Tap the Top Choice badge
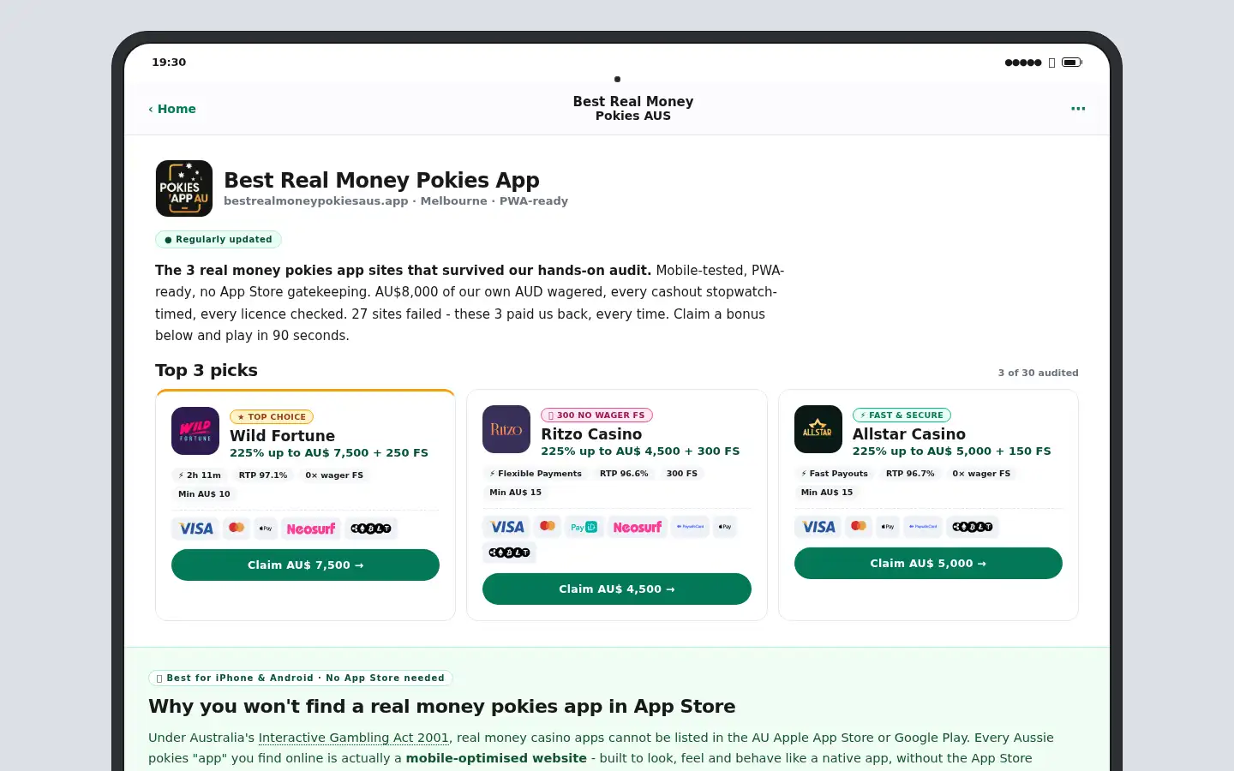The image size is (1234, 771). point(272,417)
